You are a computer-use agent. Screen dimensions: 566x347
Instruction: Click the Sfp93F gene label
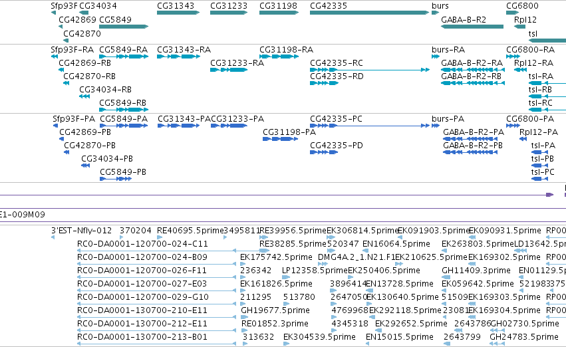pos(64,6)
